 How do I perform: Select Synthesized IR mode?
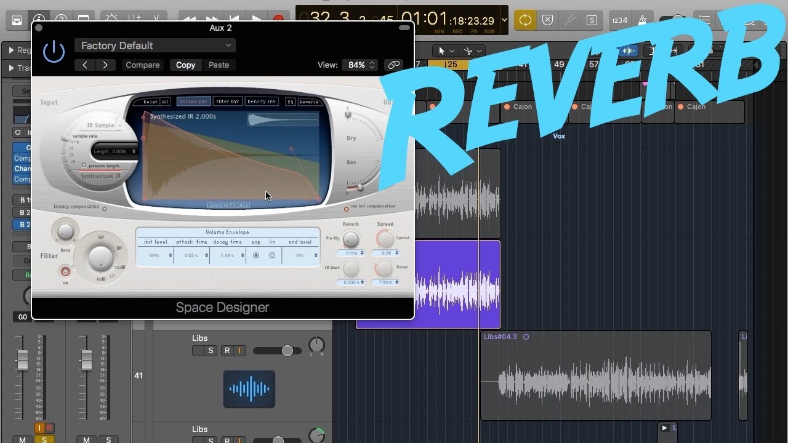click(x=100, y=176)
